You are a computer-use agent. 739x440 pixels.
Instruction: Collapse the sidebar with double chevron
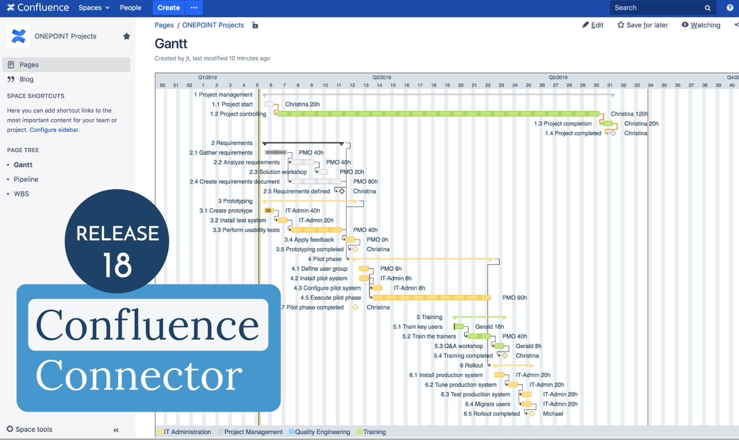pyautogui.click(x=116, y=430)
